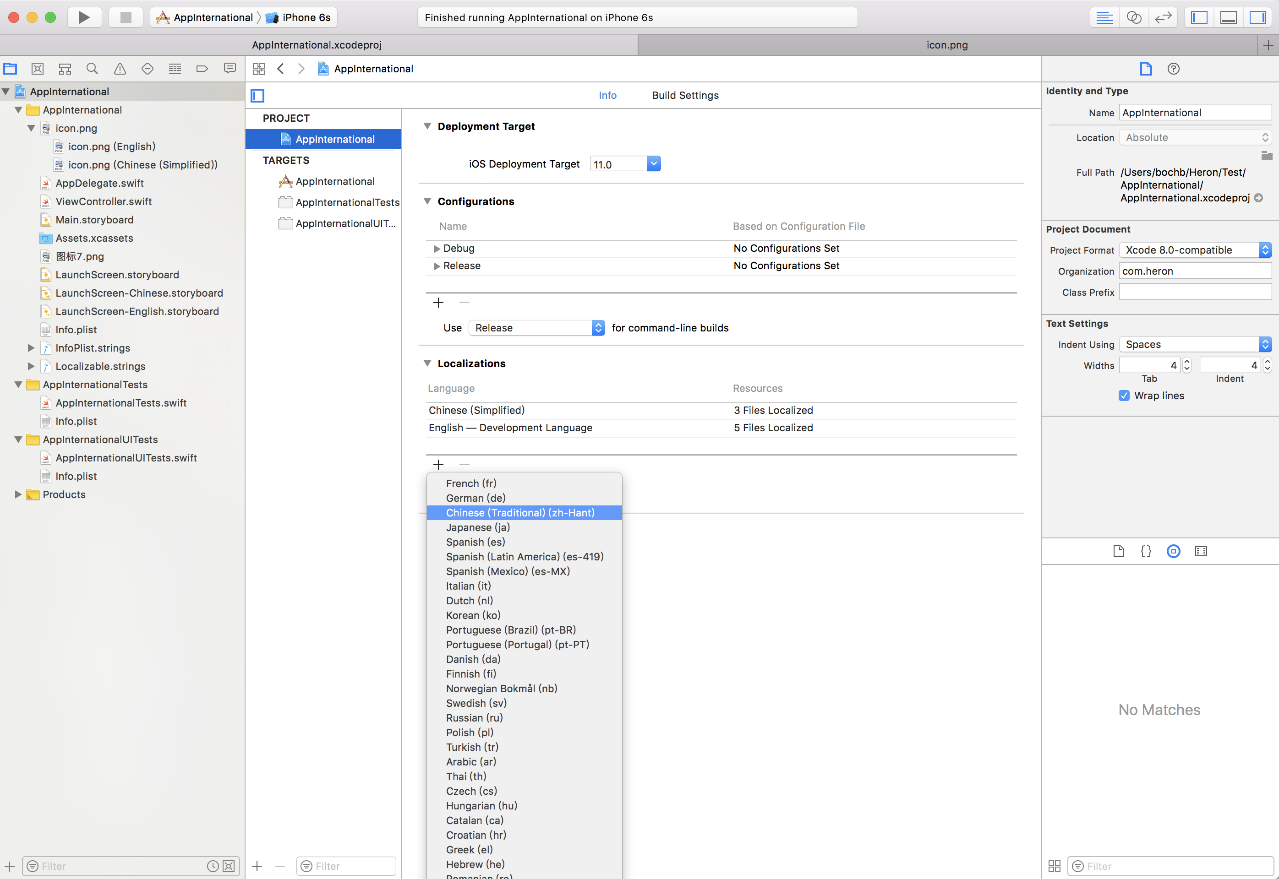Open the File Template library
Screen dimensions: 1279x879
coord(1118,551)
